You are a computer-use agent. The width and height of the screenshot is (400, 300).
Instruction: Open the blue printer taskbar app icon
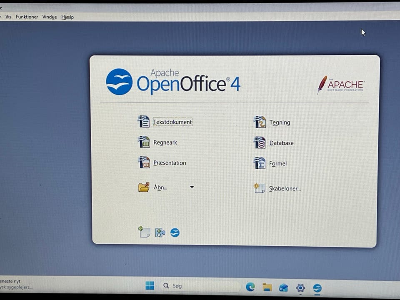pos(283,288)
